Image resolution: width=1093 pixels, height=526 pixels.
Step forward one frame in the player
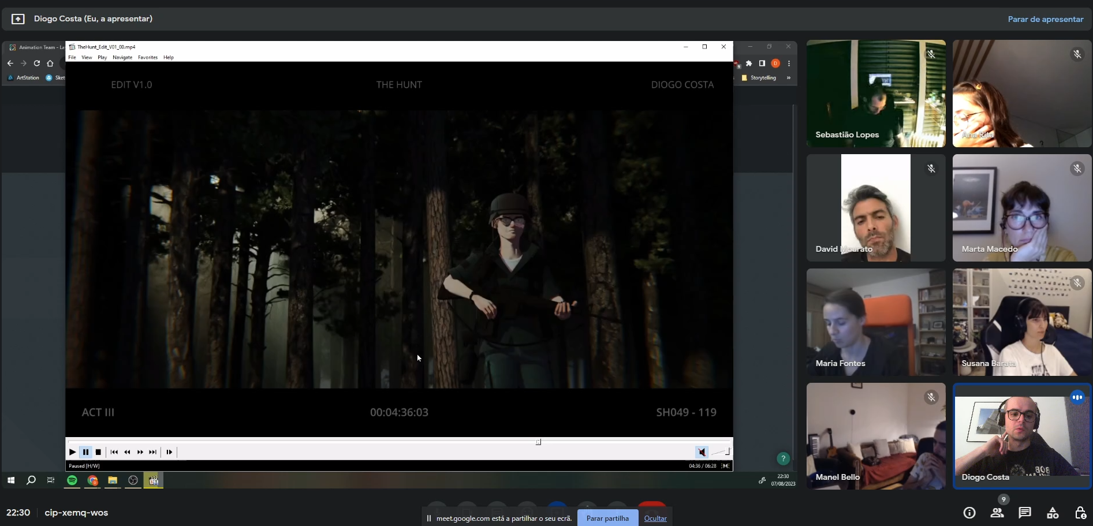coord(169,452)
